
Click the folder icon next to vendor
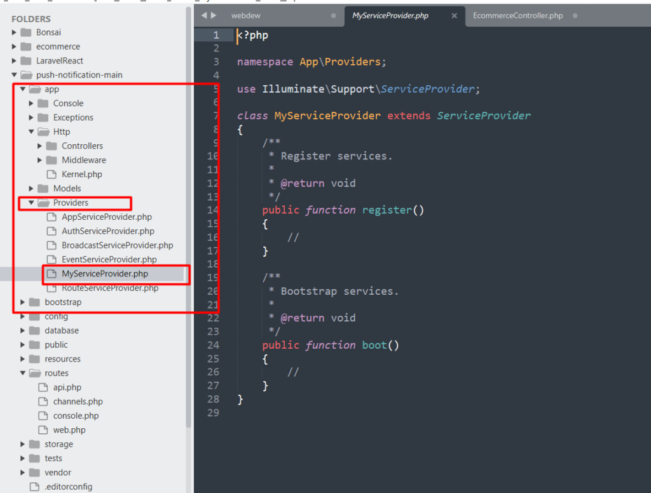tap(32, 472)
